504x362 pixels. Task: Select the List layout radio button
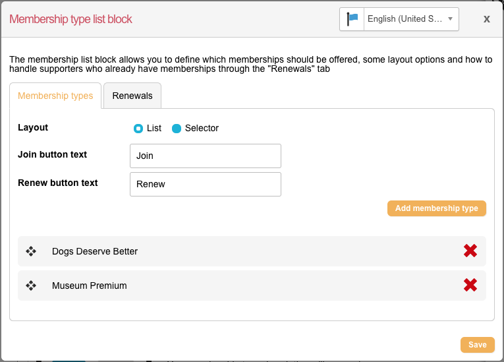138,129
